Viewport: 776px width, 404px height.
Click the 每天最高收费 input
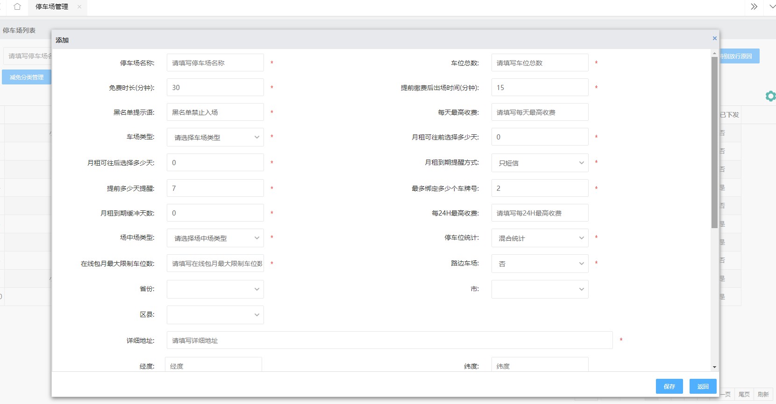[540, 112]
